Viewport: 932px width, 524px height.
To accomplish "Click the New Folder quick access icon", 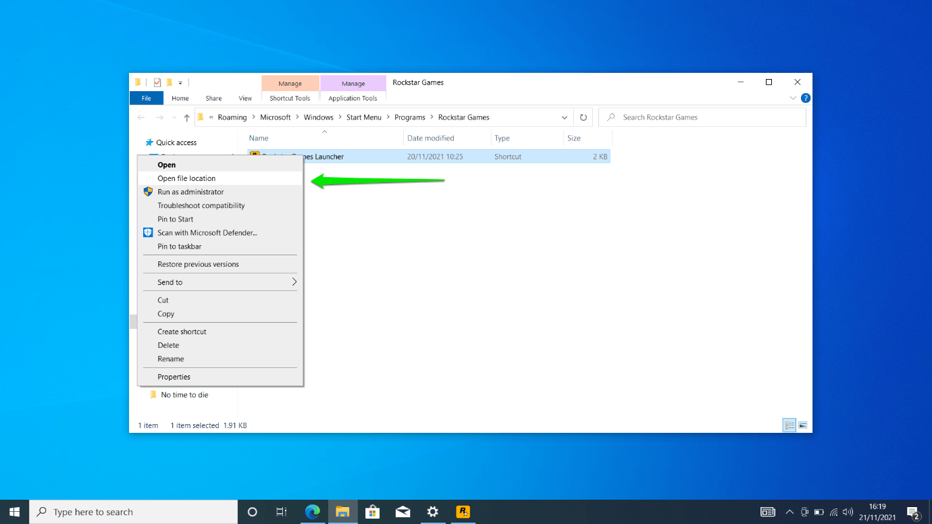I will coord(170,82).
